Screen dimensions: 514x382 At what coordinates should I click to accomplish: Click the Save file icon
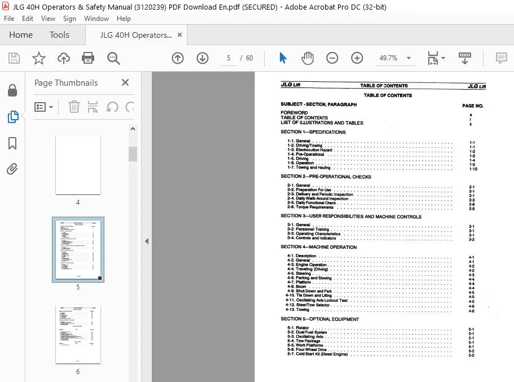coord(14,58)
